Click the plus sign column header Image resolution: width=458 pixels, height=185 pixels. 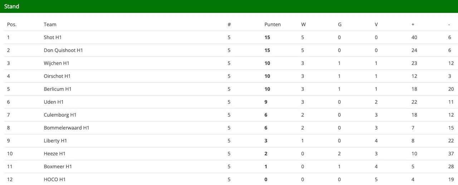[x=413, y=25]
